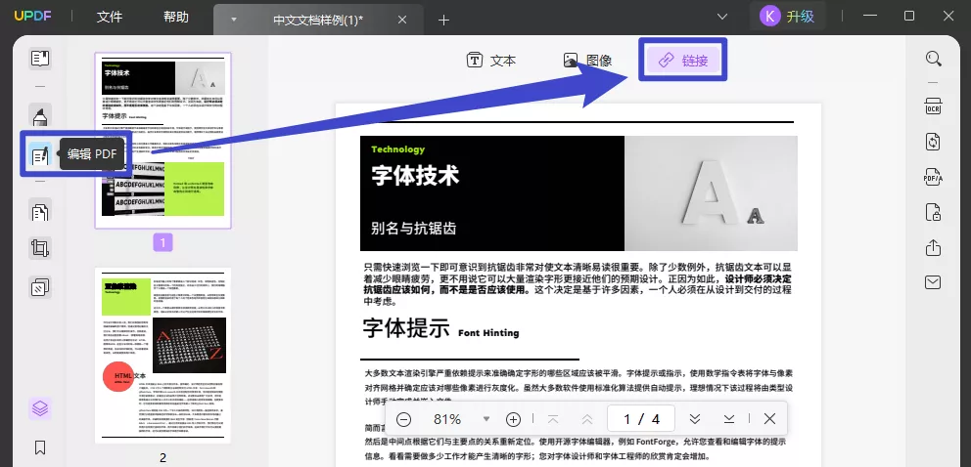
Task: Select the Edit PDF tool icon
Action: coord(40,153)
